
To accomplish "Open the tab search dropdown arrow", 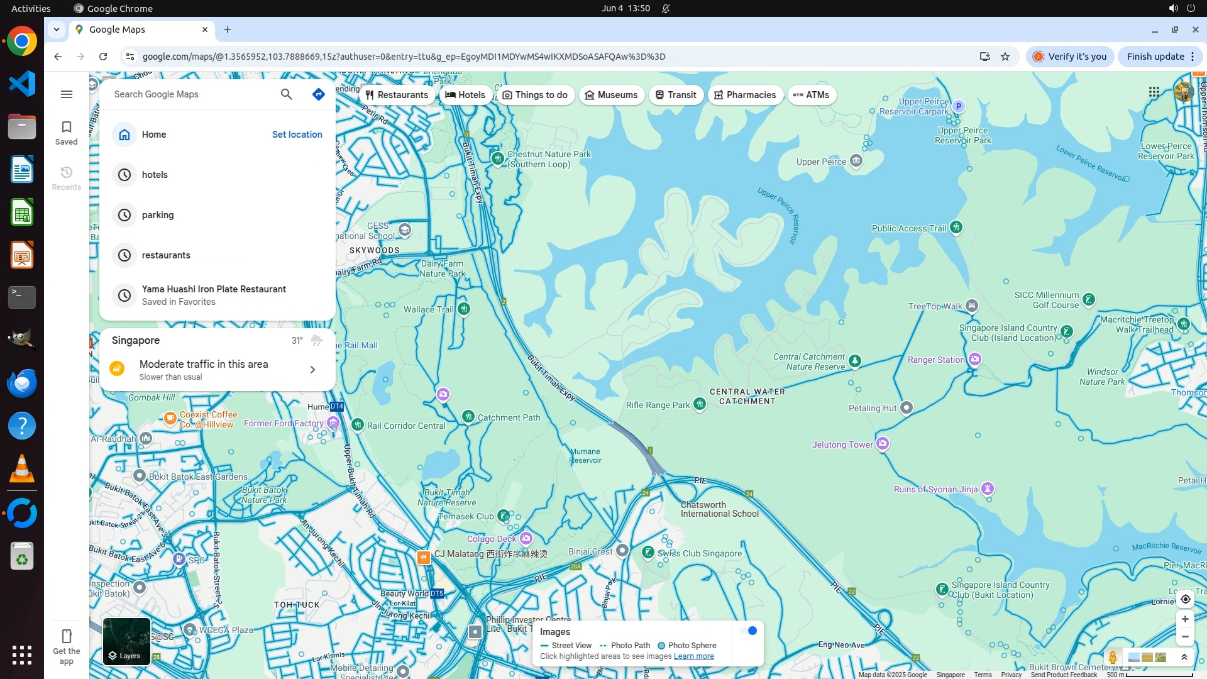I will point(57,30).
